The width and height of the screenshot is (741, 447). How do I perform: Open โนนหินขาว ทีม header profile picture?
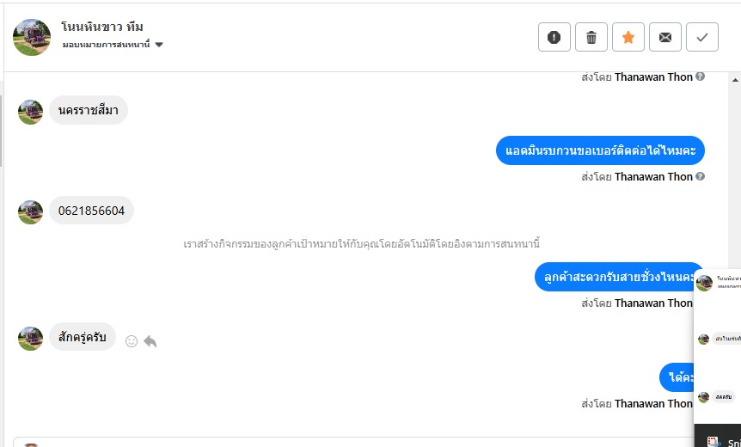(32, 37)
